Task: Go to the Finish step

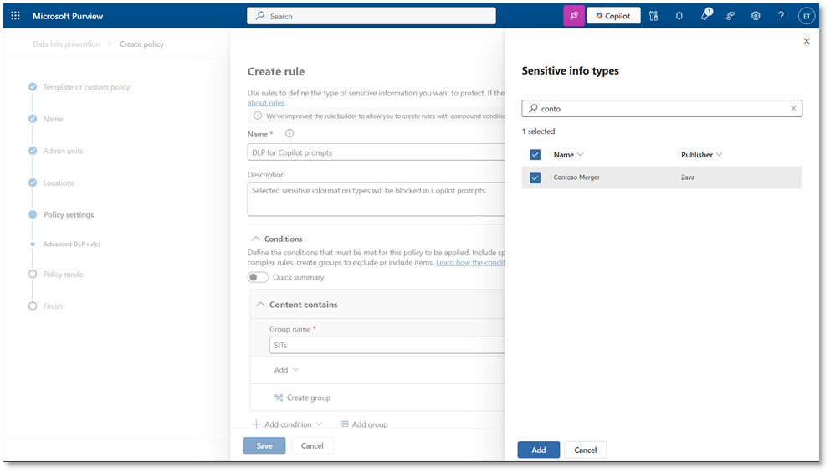Action: [x=53, y=306]
